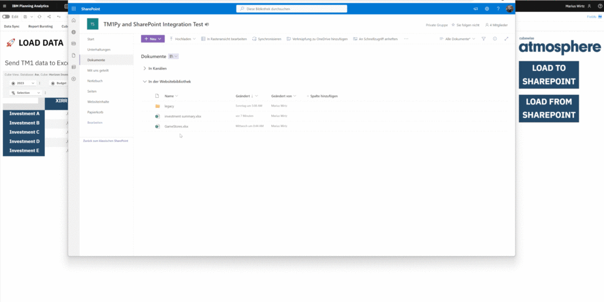Toggle the Edit switch in Planning Analytics

point(6,17)
